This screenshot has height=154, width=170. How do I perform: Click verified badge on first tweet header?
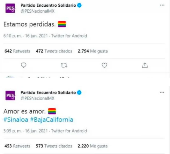click(x=80, y=5)
